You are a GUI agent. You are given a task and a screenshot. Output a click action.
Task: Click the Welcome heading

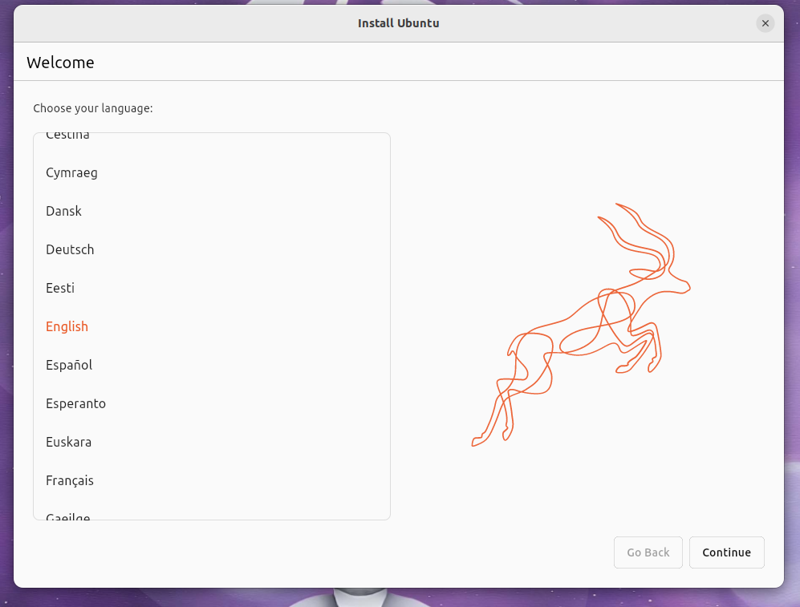pyautogui.click(x=60, y=62)
